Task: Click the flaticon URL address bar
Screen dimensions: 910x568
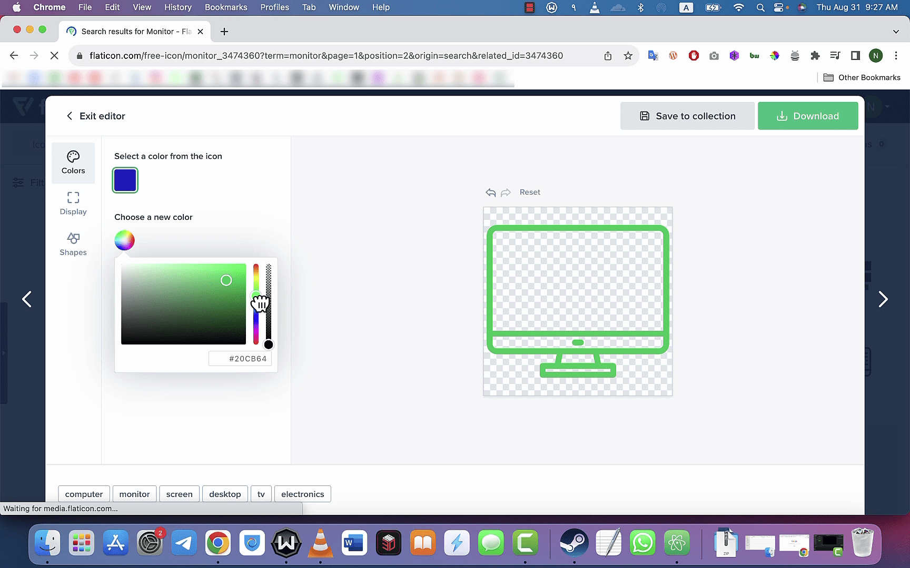Action: click(x=327, y=56)
